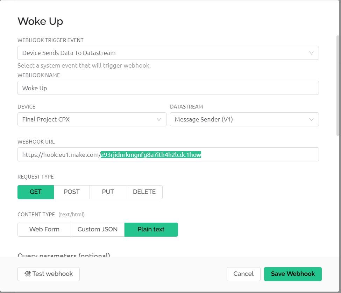Select the GET request type
The width and height of the screenshot is (341, 293).
click(36, 192)
